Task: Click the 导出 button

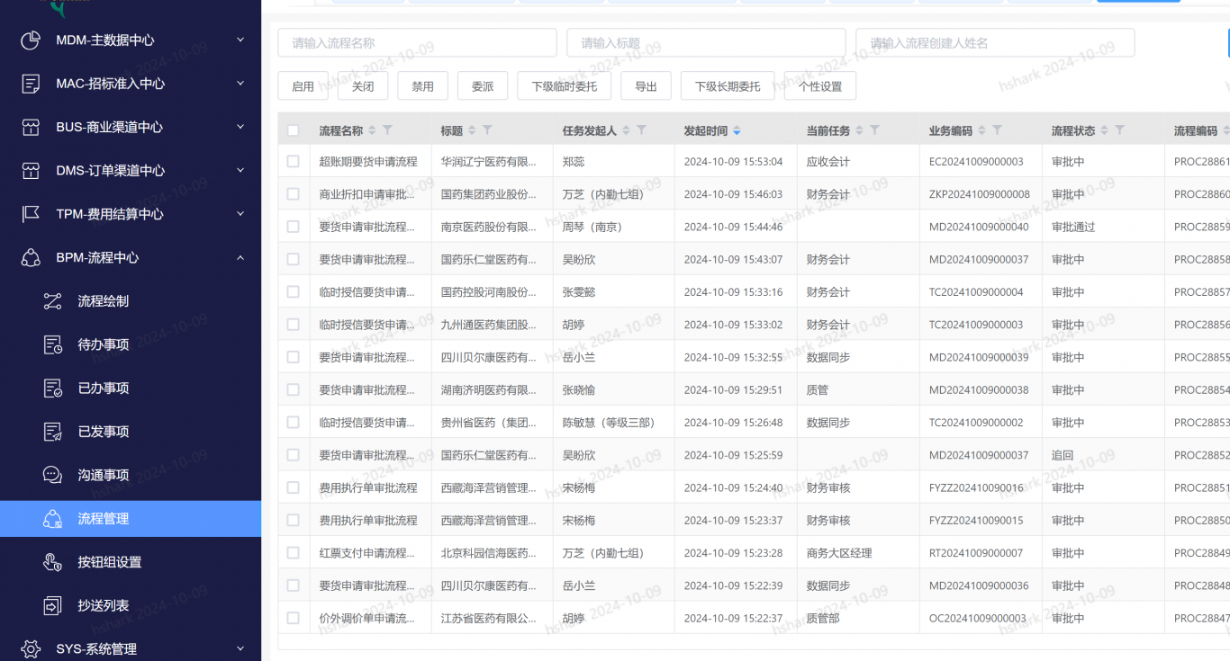Action: (x=646, y=86)
